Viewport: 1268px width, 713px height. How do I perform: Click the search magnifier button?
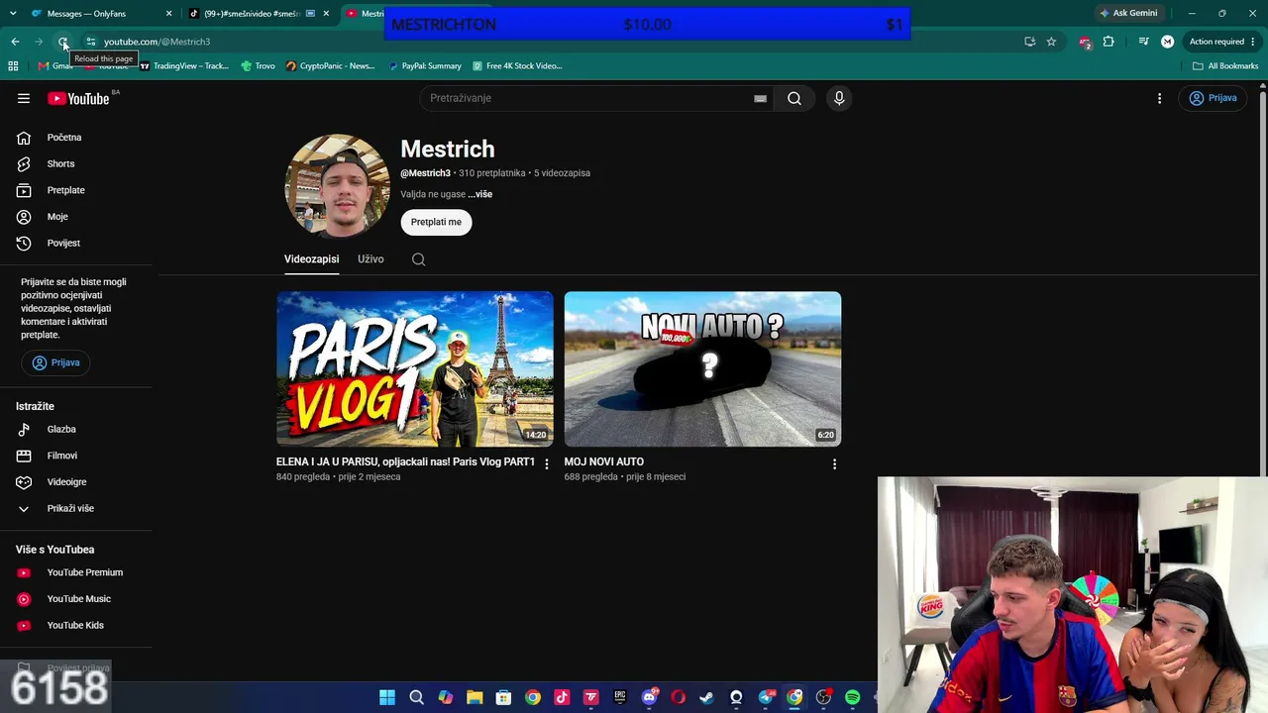point(794,98)
